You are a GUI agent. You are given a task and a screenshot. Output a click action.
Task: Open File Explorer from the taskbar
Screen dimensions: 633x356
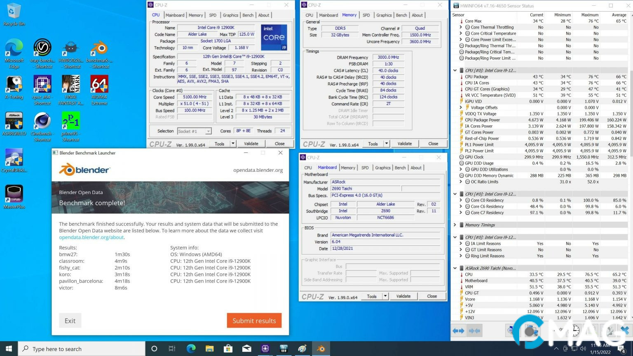point(209,349)
